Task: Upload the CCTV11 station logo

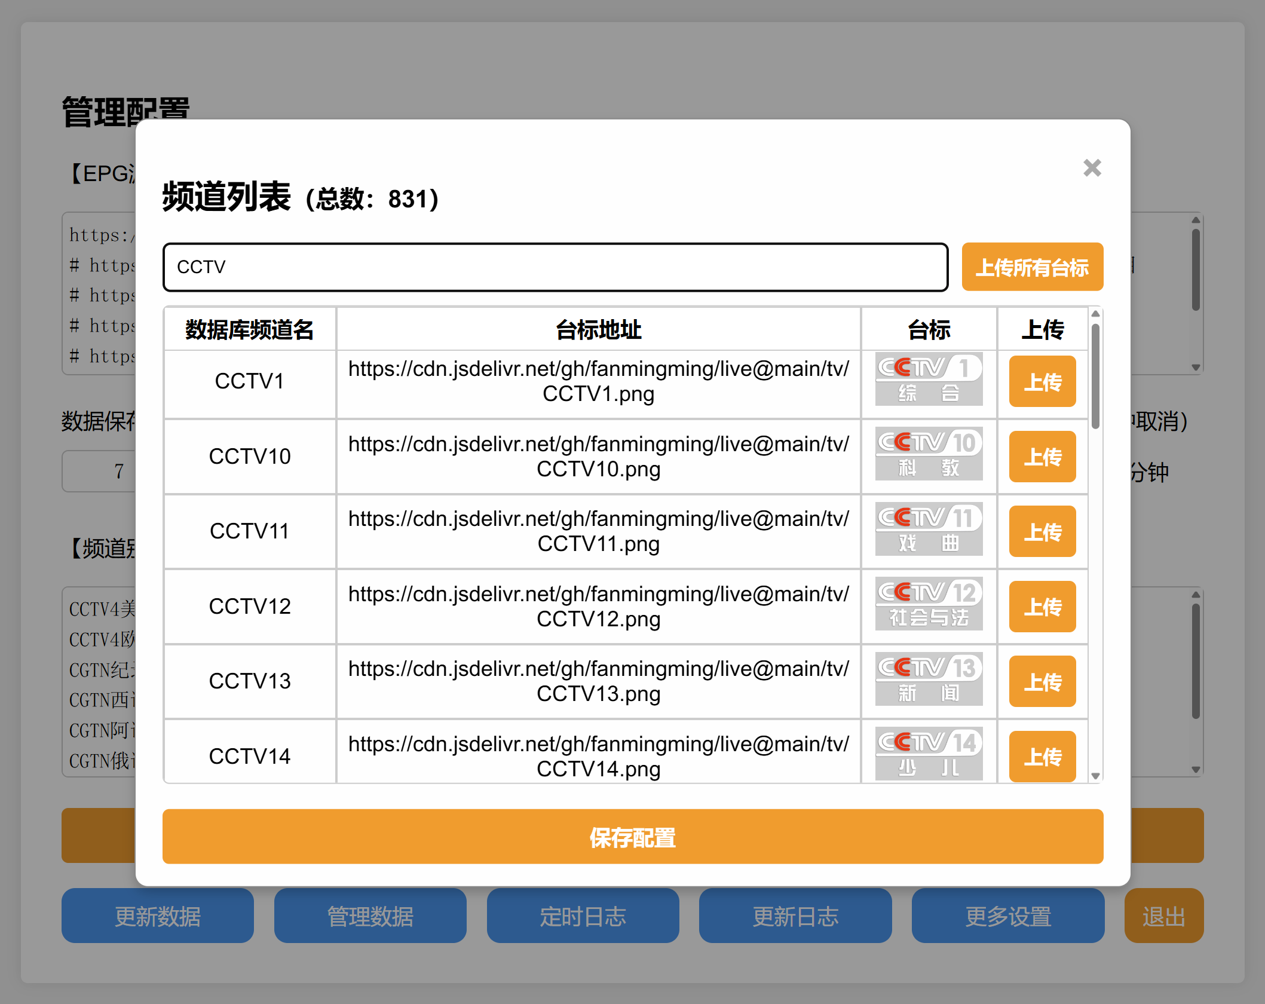Action: (x=1042, y=531)
